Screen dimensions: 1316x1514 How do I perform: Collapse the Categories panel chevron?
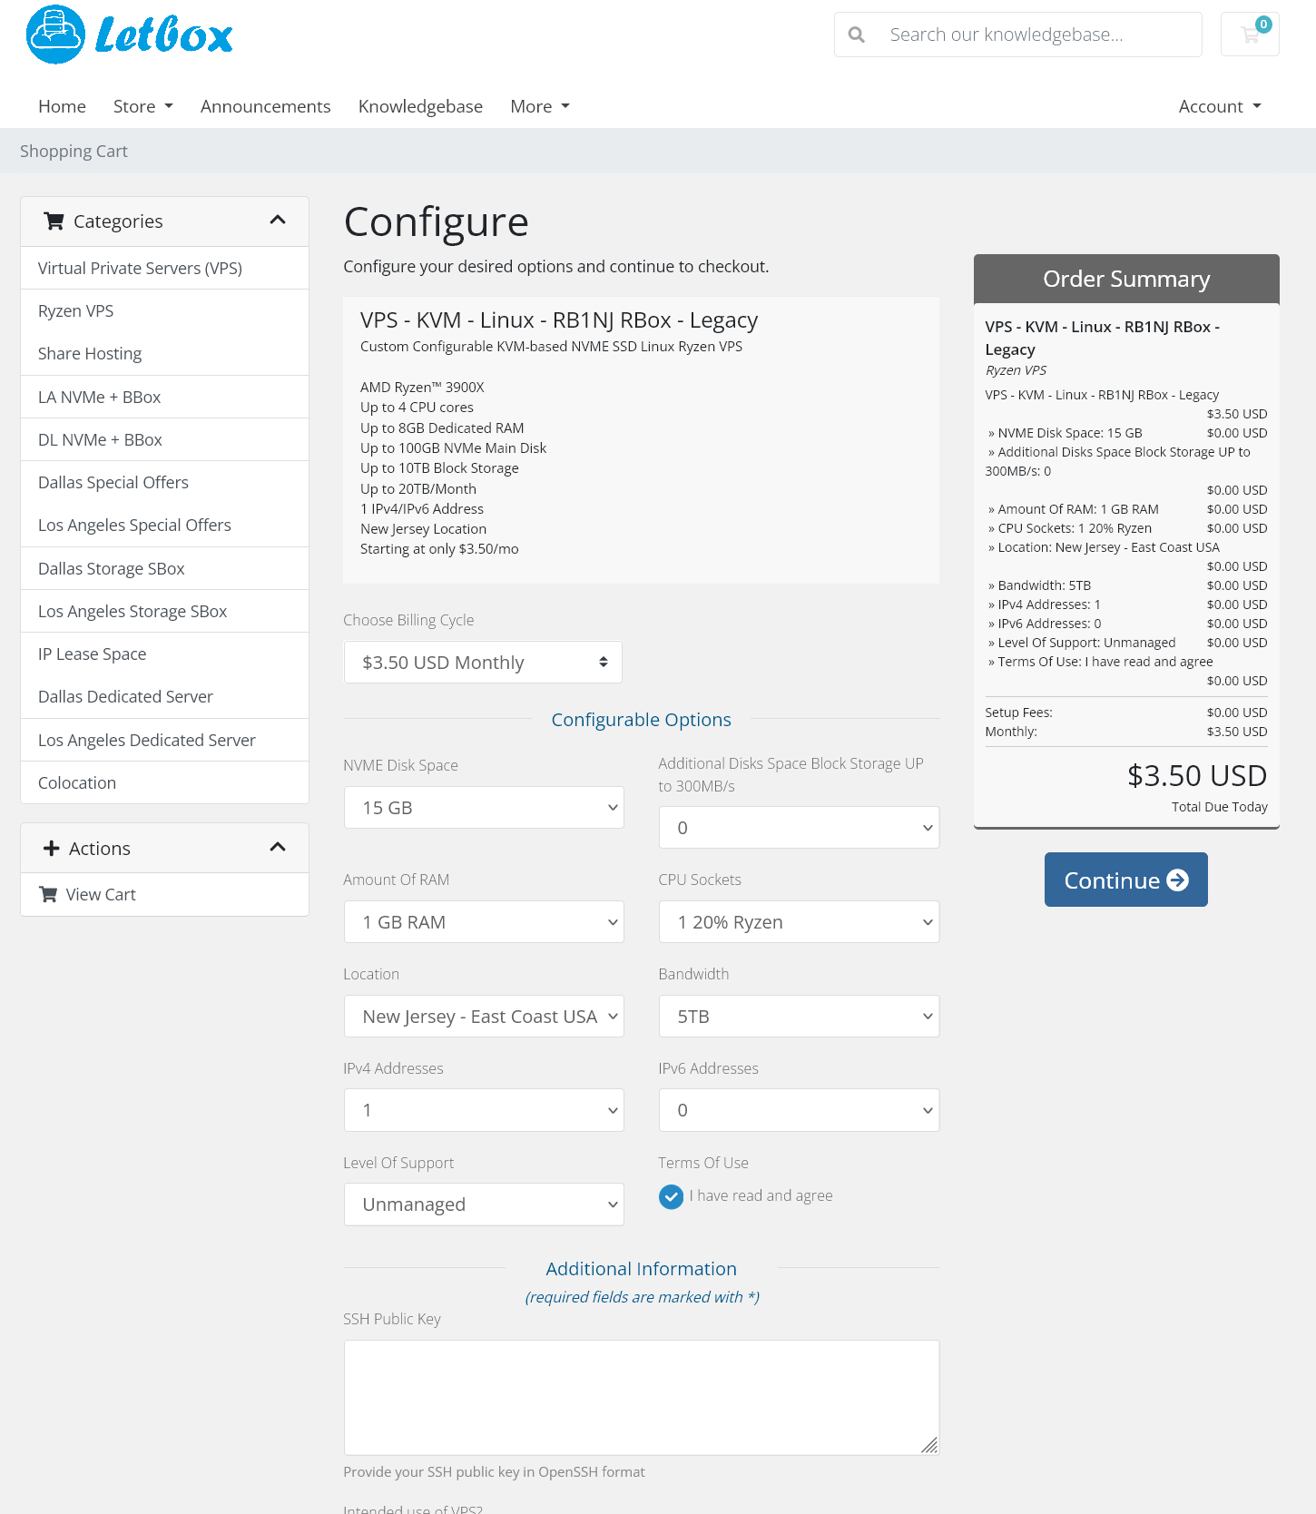pyautogui.click(x=278, y=220)
